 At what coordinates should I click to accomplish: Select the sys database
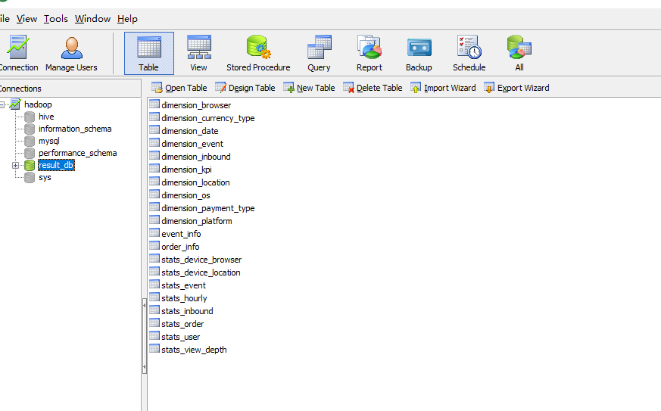[45, 177]
